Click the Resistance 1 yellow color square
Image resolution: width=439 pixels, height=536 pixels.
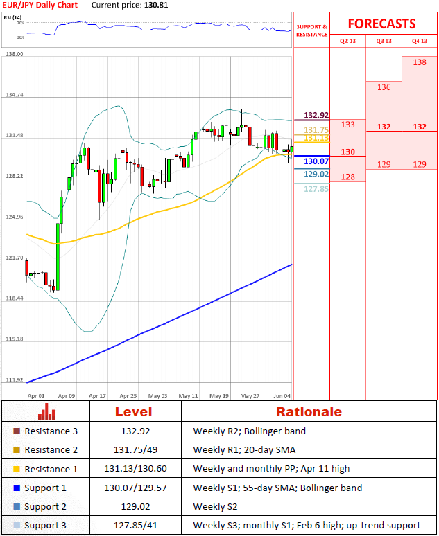tap(17, 469)
